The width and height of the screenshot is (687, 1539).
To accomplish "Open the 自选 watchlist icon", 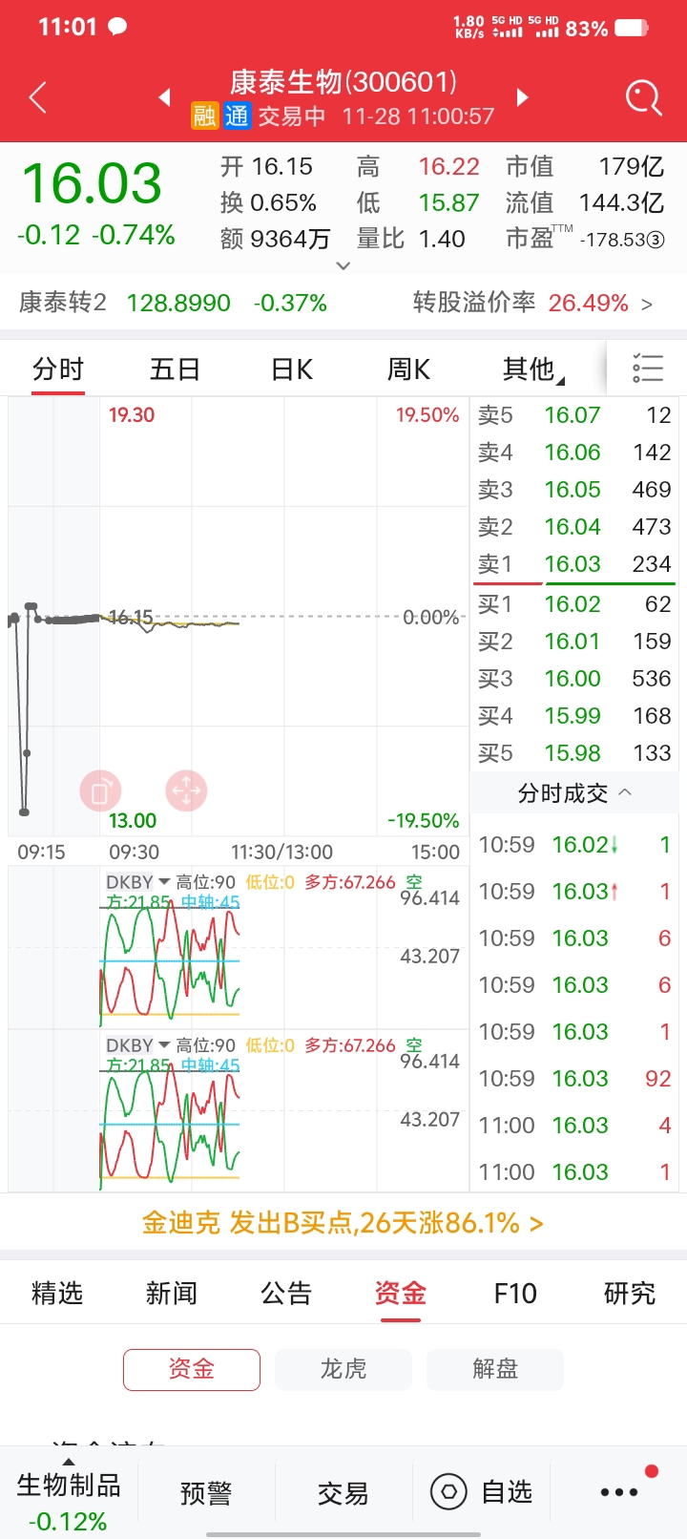I will point(449,1491).
